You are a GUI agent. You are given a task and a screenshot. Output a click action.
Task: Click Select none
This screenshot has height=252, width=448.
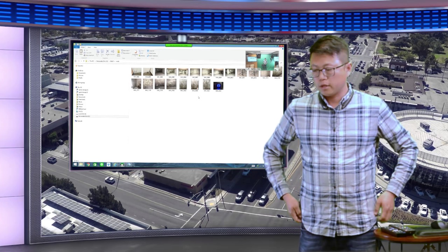click(x=151, y=53)
